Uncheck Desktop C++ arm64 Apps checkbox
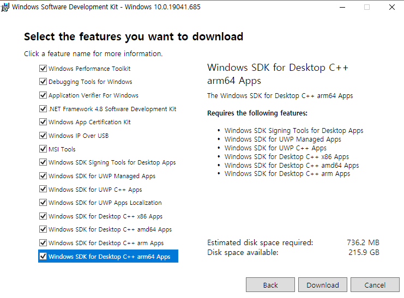 pyautogui.click(x=43, y=256)
